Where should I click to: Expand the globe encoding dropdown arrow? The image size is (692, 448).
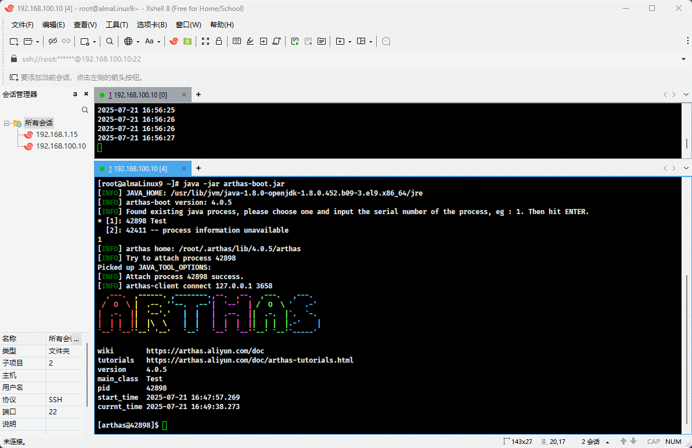pos(138,42)
